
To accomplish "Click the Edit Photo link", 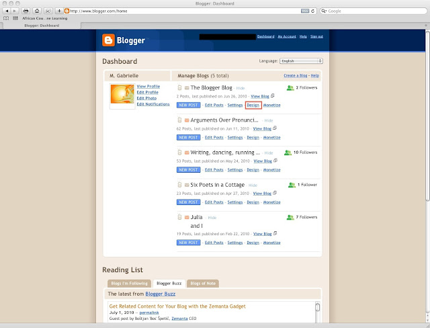I will pos(146,98).
